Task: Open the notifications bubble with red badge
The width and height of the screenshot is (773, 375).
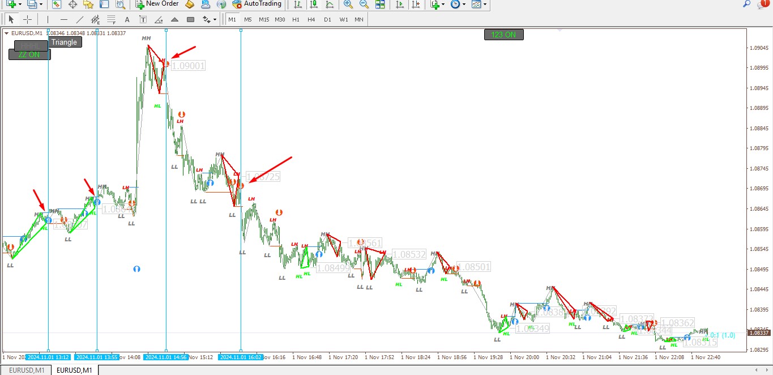Action: pos(763,4)
